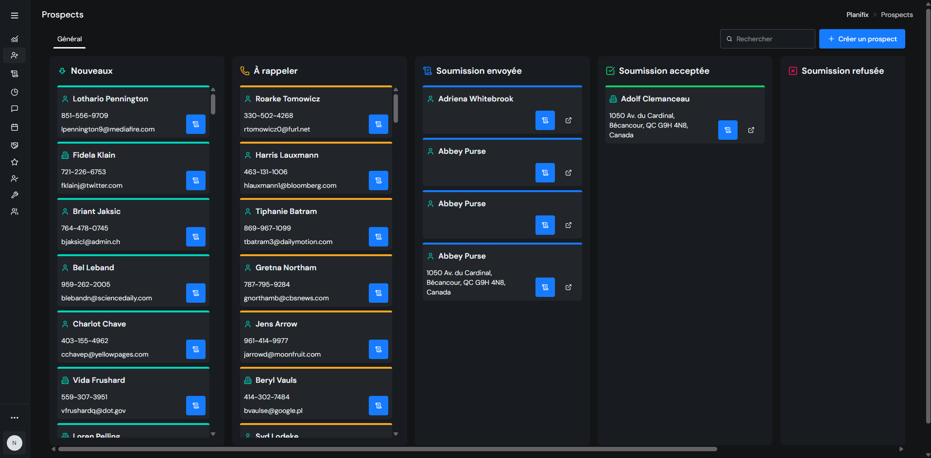Click the handshake sidebar icon
This screenshot has width=931, height=458.
[15, 146]
